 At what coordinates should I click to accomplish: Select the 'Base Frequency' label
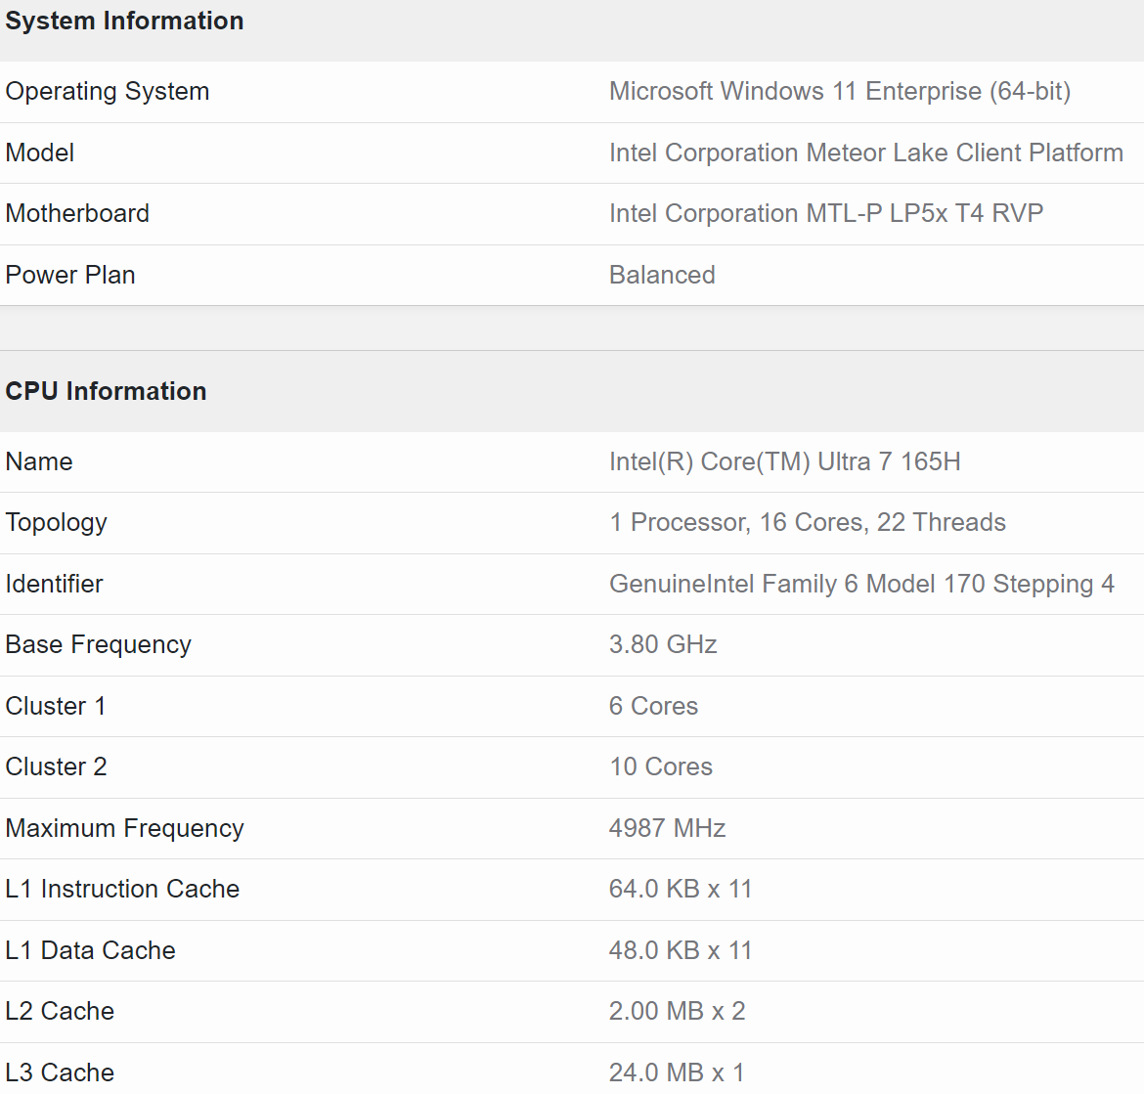[x=98, y=644]
